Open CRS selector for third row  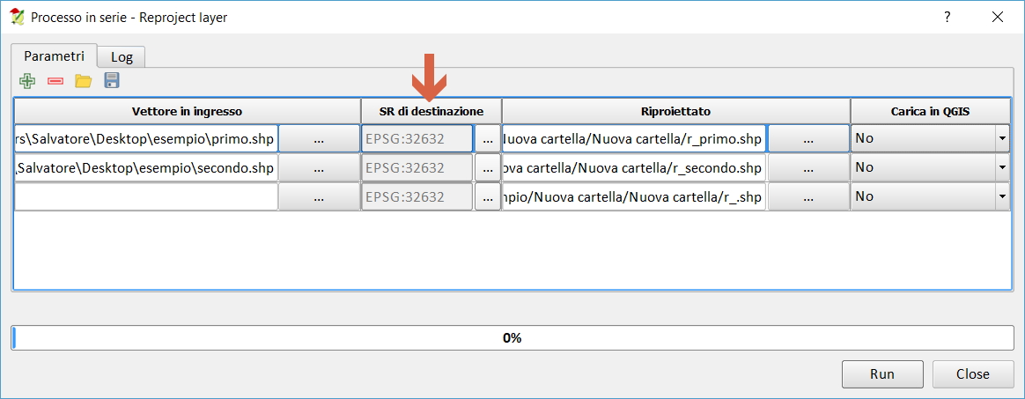[487, 196]
